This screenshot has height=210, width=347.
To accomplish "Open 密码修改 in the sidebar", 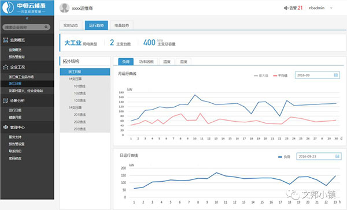I will tap(15, 158).
